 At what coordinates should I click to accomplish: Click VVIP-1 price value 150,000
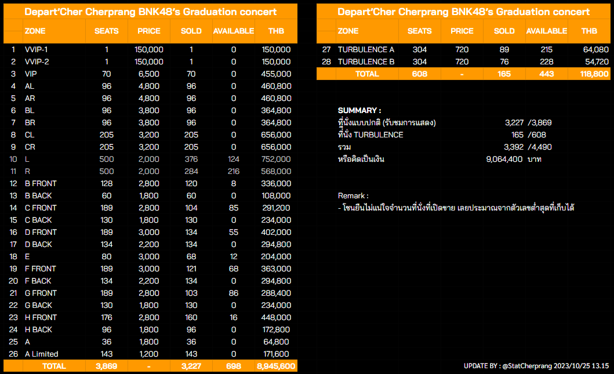pyautogui.click(x=149, y=50)
